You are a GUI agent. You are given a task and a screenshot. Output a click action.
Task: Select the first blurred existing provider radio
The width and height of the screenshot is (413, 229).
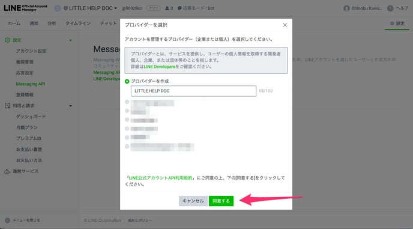coord(127,102)
